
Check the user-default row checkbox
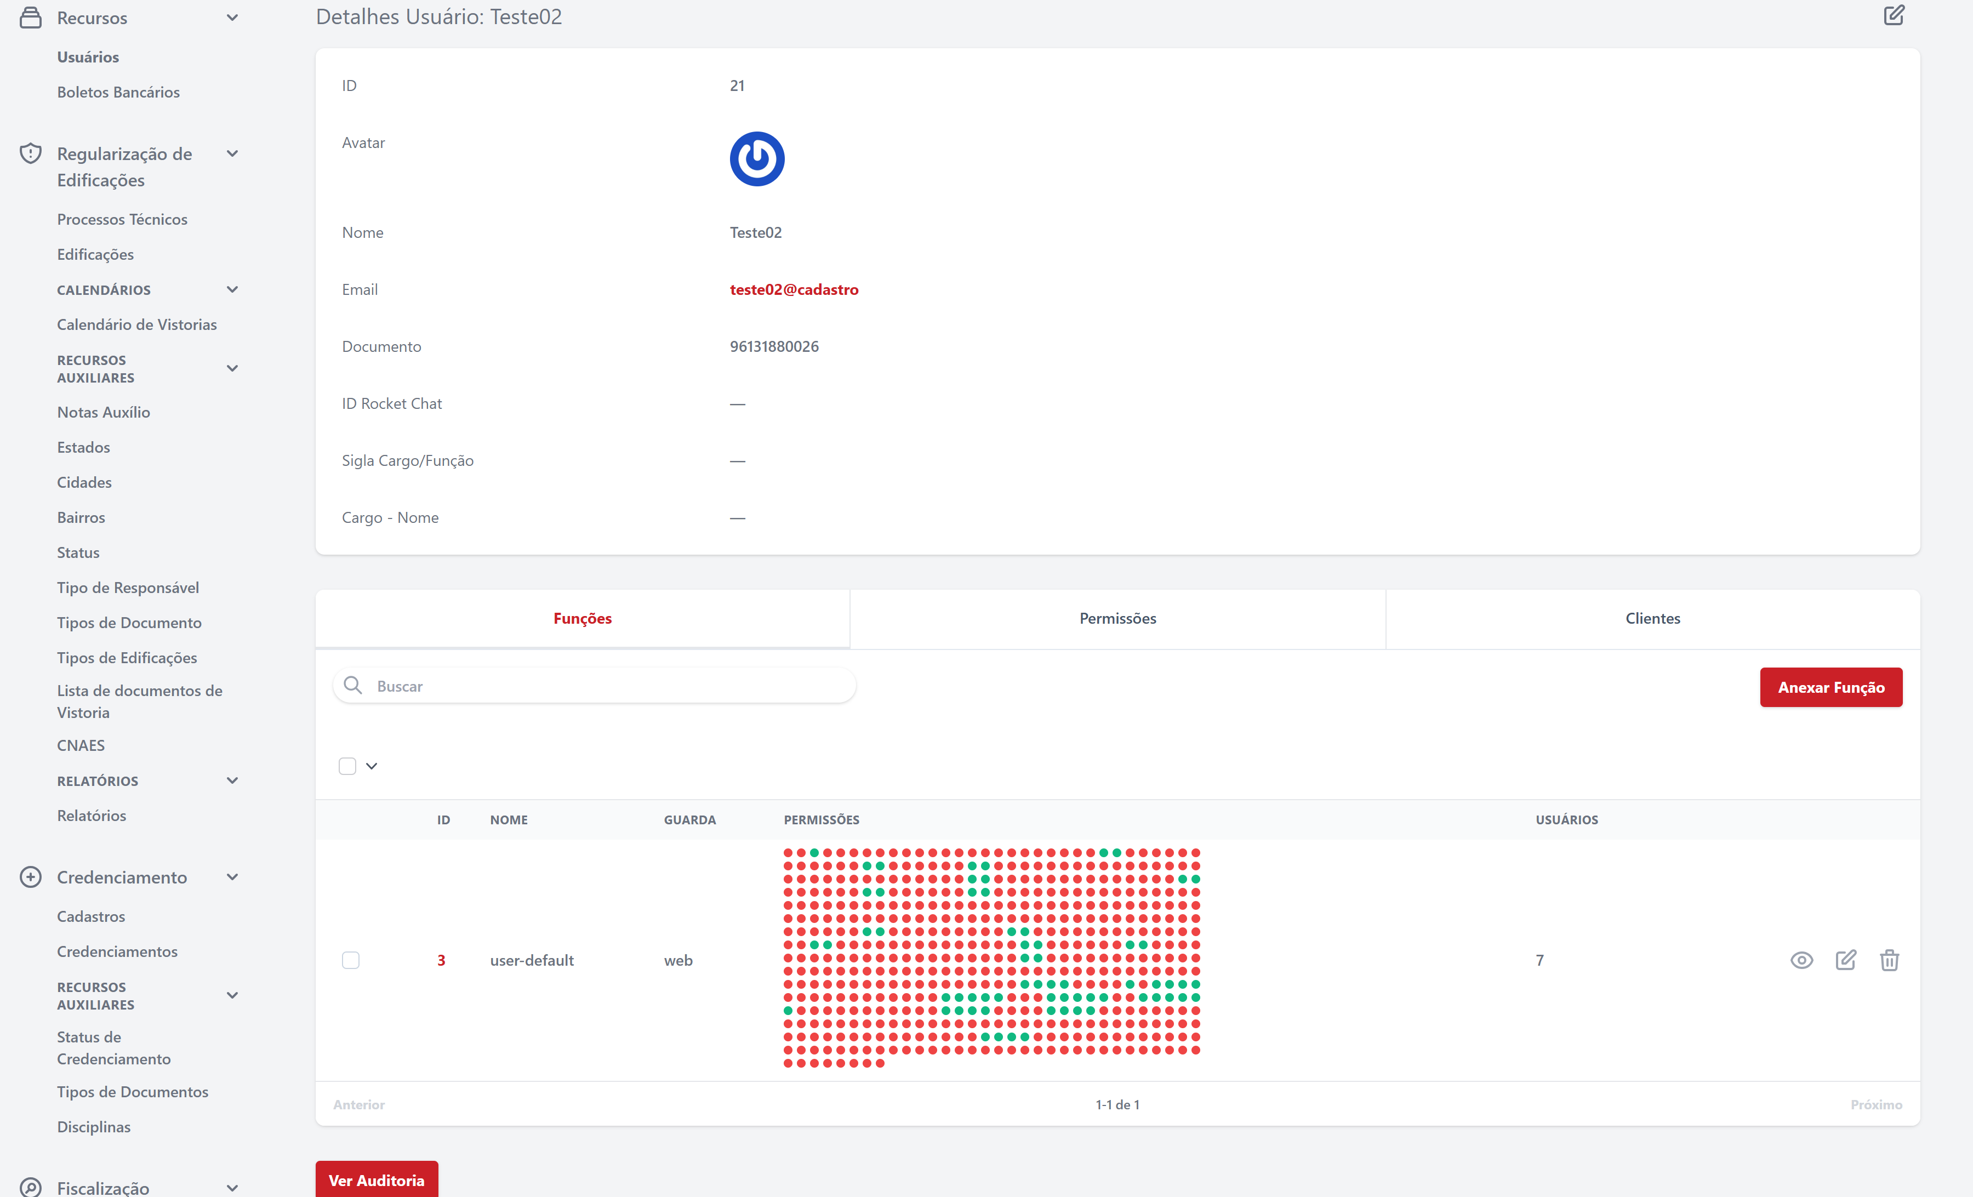pyautogui.click(x=351, y=960)
